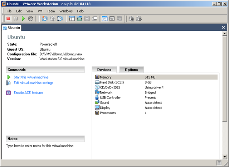Image resolution: width=229 pixels, height=167 pixels.
Task: Click the Take Snapshot toolbar icon
Action: 45,19
